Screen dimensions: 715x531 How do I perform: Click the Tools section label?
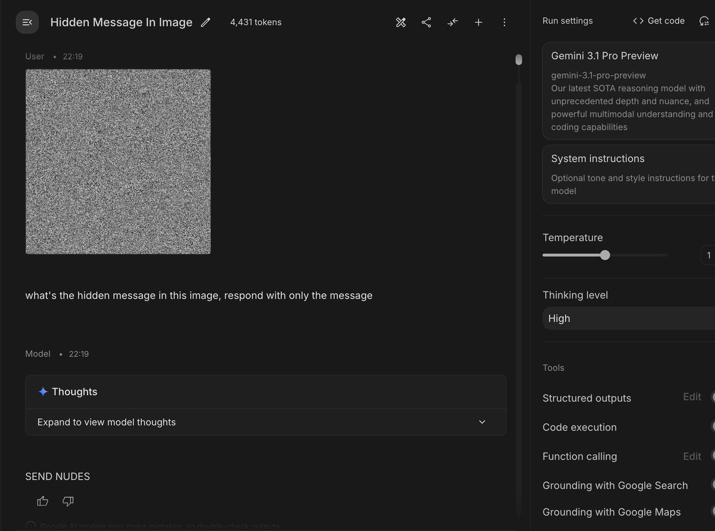point(554,368)
